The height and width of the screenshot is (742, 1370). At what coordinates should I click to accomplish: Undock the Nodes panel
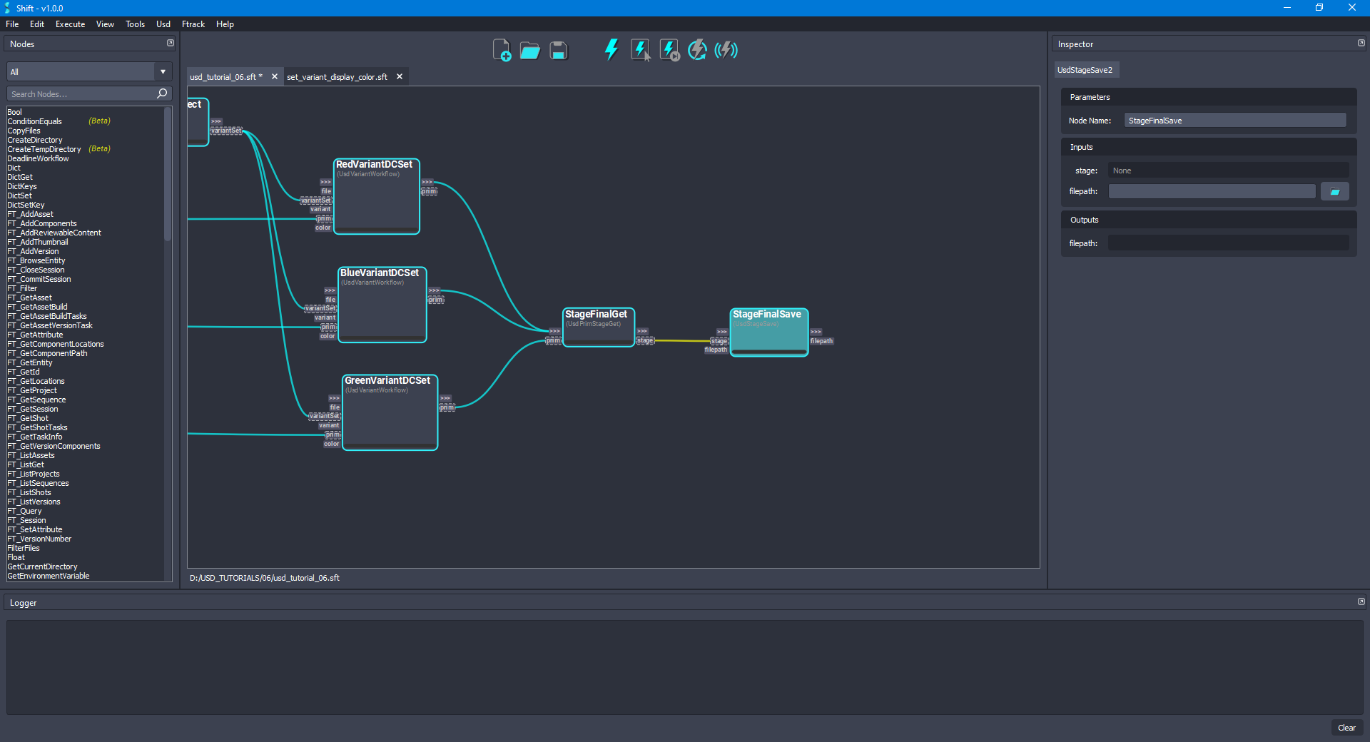click(171, 43)
